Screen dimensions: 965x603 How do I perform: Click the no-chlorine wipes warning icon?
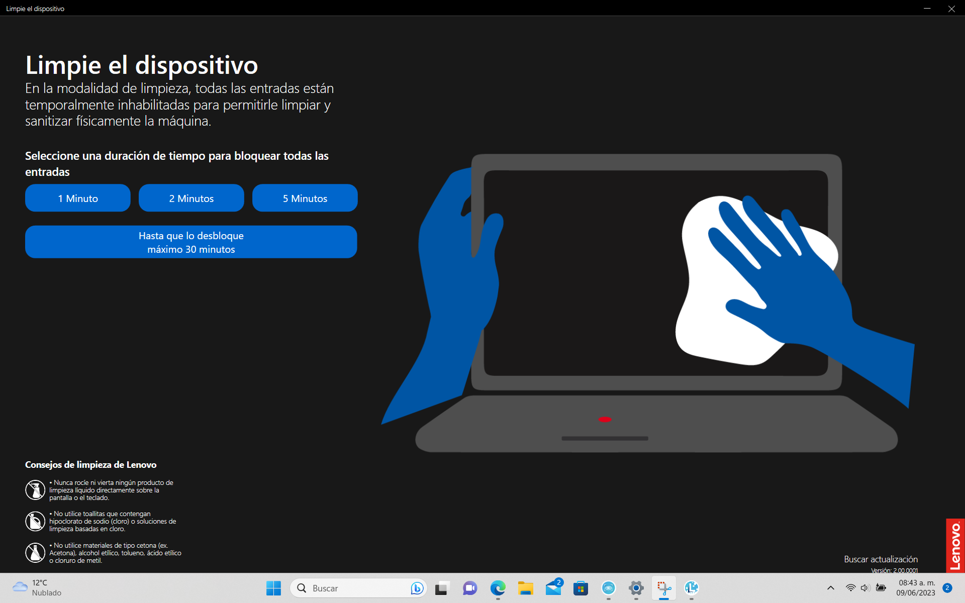coord(35,521)
